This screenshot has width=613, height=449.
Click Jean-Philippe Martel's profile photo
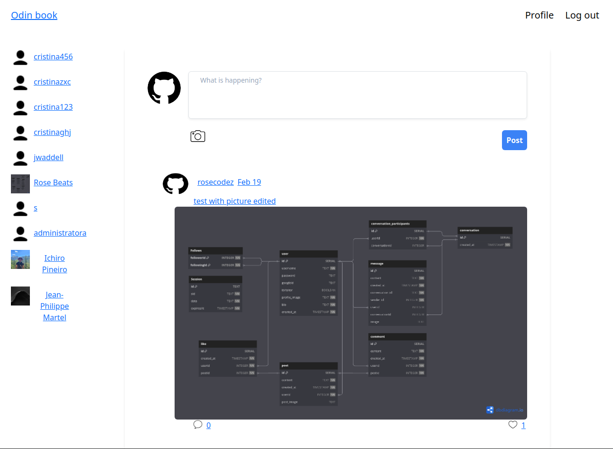coord(20,296)
